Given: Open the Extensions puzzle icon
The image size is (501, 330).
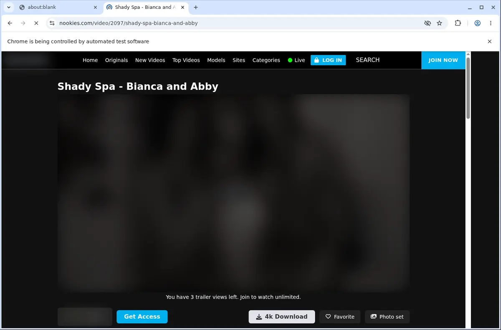Looking at the screenshot, I should click(458, 23).
